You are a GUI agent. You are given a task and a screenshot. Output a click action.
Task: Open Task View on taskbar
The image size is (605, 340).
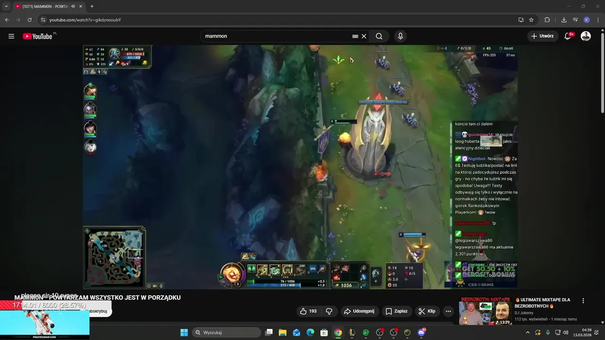269,332
